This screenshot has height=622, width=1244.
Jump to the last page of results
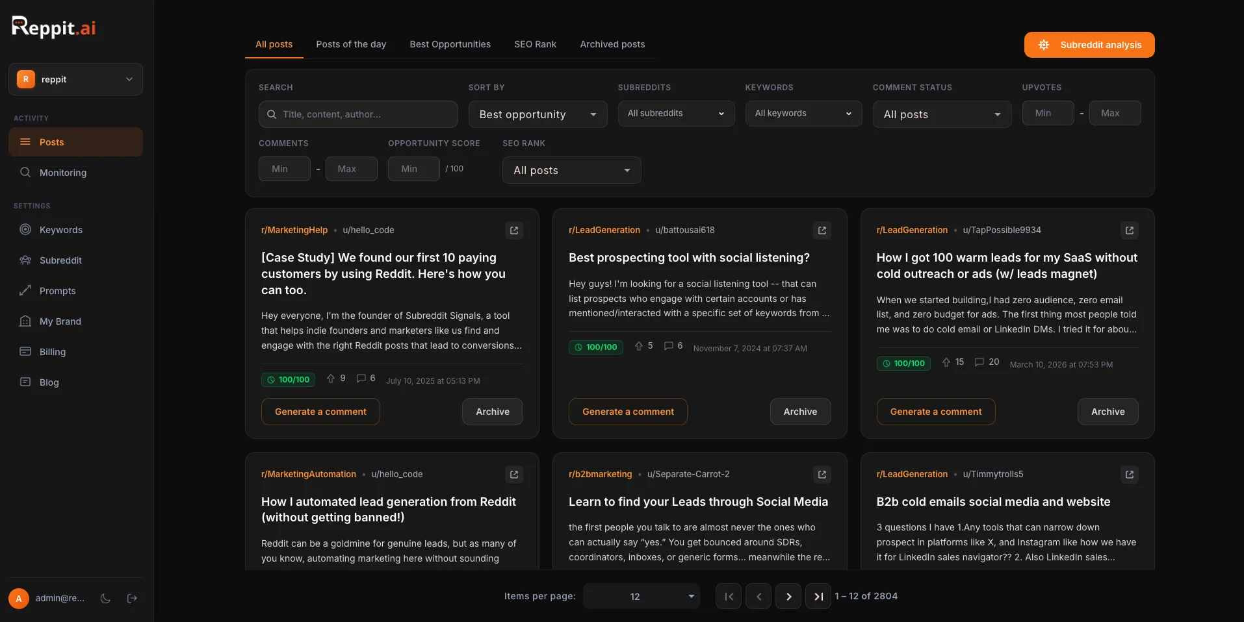point(818,596)
